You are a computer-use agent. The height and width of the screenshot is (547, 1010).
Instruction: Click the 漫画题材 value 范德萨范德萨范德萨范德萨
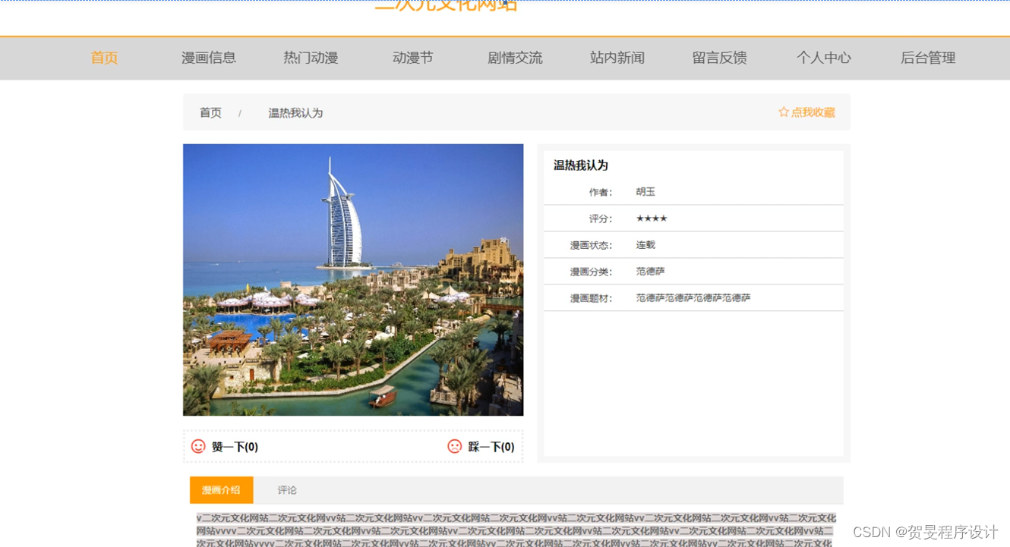693,298
